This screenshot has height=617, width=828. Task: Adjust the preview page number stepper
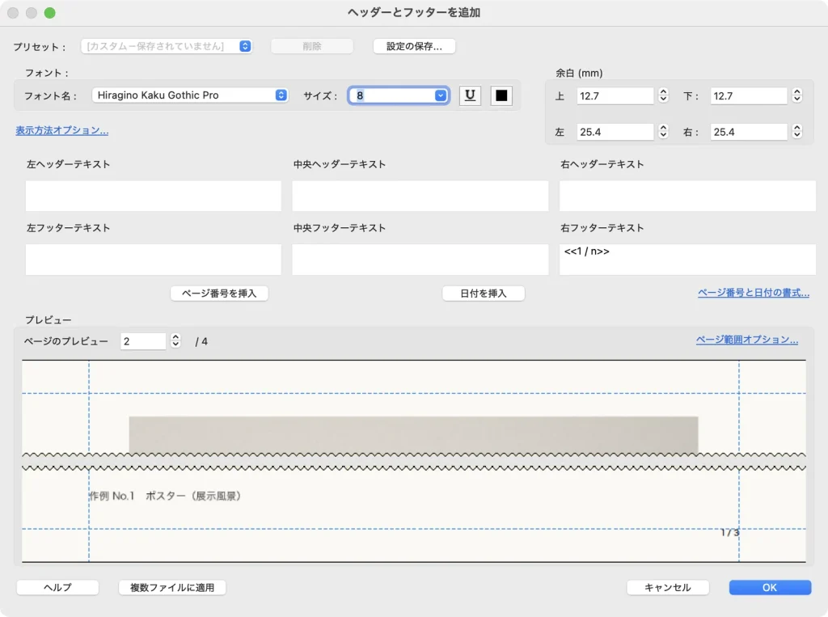(175, 341)
